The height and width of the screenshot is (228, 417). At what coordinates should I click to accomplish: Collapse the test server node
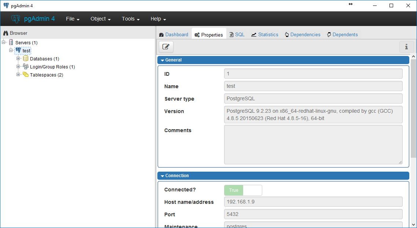11,51
